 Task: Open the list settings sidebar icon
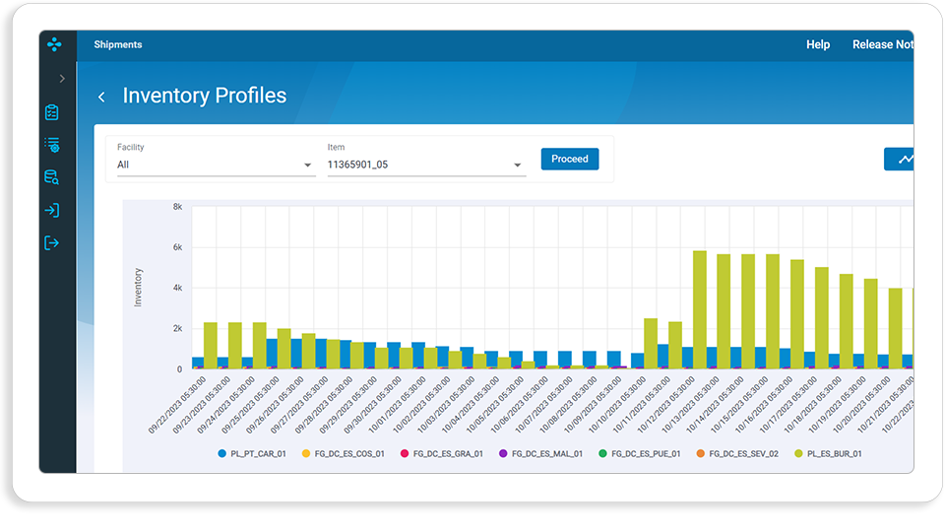(52, 145)
